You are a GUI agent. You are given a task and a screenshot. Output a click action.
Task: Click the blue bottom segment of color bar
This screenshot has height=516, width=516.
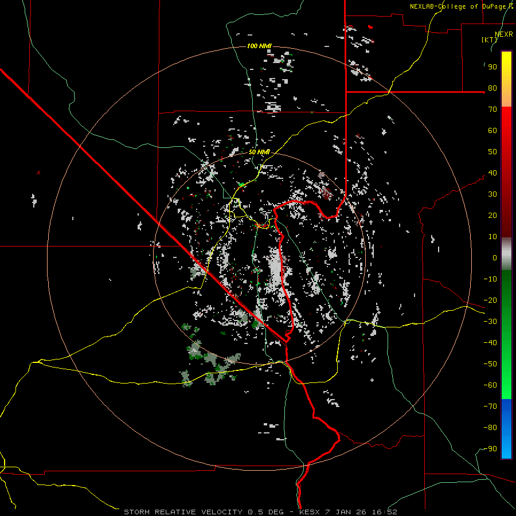[x=506, y=429]
